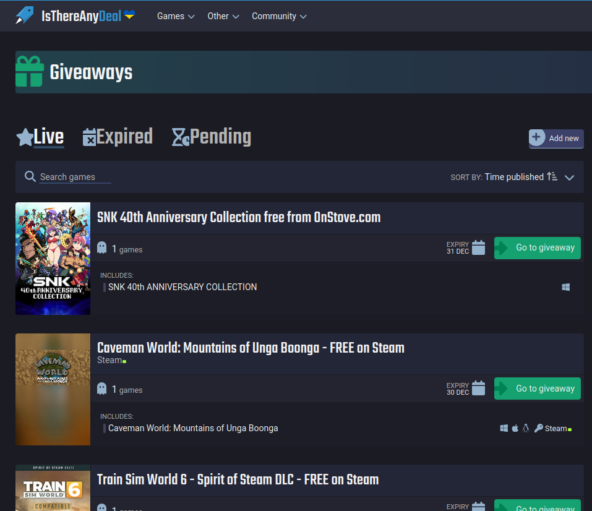
Task: Go to giveaway for Caveman World
Action: coord(538,389)
